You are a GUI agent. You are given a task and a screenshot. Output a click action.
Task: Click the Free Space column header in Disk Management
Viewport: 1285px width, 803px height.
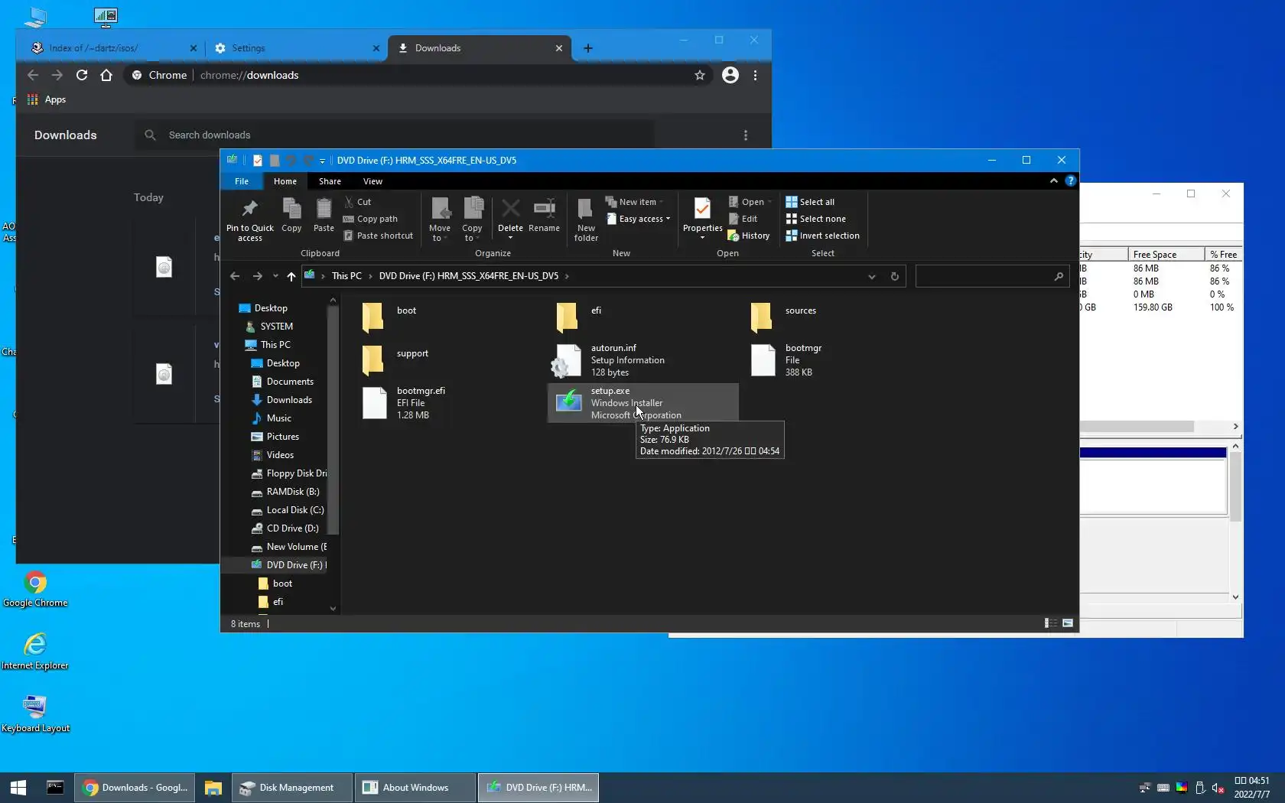point(1166,255)
